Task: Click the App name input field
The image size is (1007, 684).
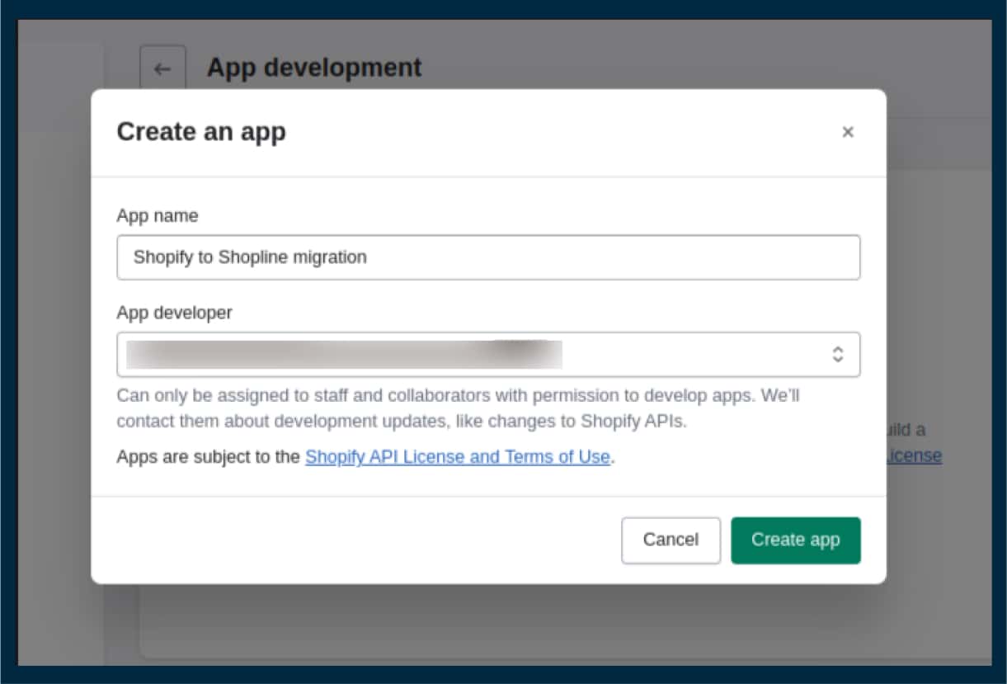Action: (488, 257)
